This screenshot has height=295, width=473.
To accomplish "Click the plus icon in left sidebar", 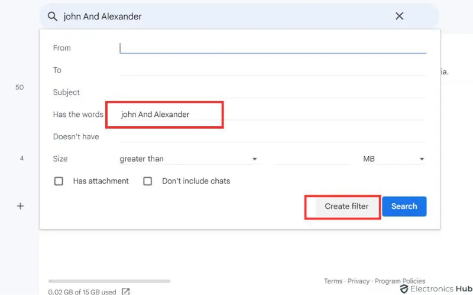I will pos(20,206).
